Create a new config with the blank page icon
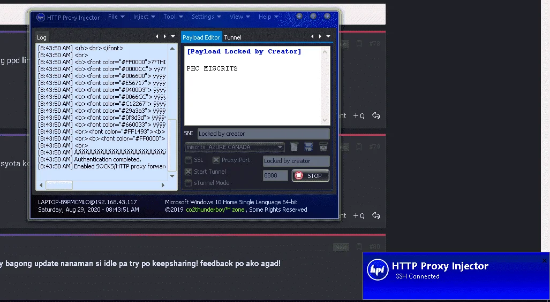Screen dimensions: 550x302 tap(294, 146)
